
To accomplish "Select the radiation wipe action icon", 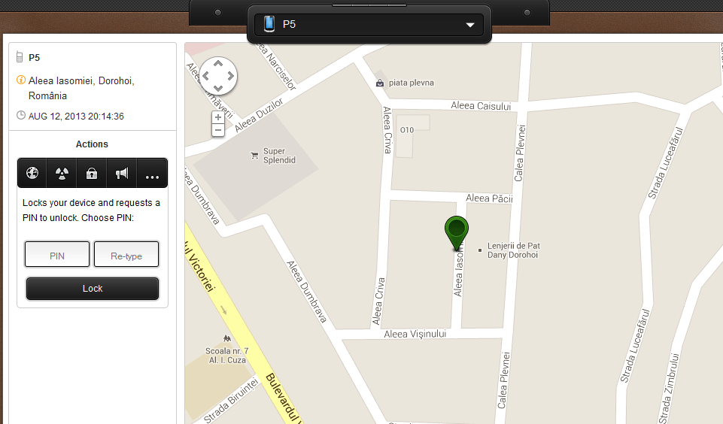I will (62, 174).
